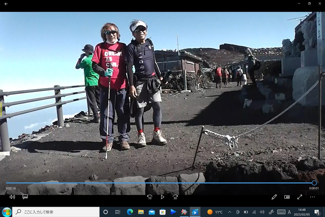Open Microsoft Store on taskbar

(x=162, y=212)
